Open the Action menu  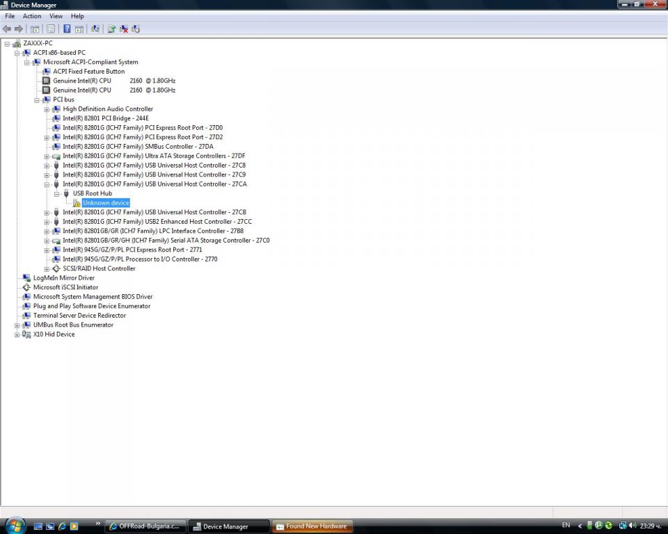pyautogui.click(x=32, y=16)
